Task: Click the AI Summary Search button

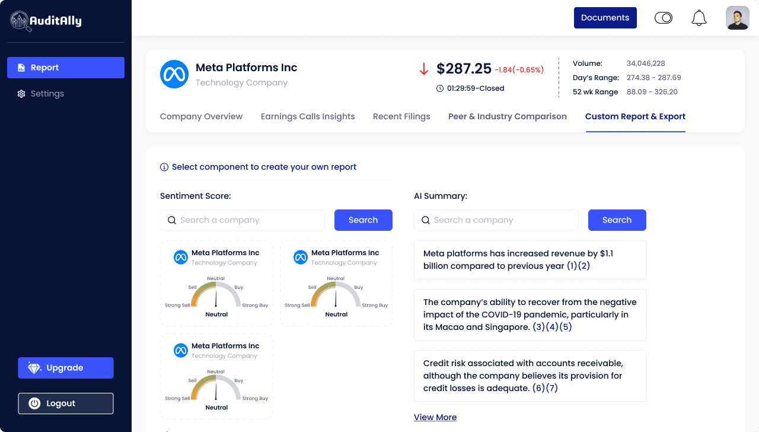Action: [617, 220]
